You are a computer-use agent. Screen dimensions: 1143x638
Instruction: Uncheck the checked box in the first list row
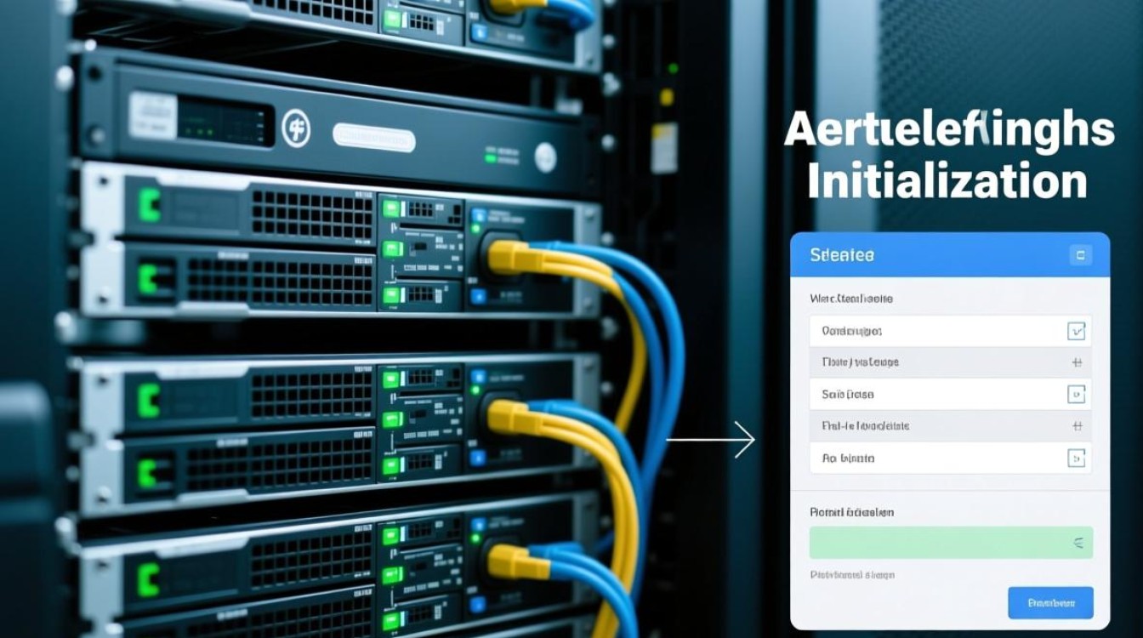(1077, 331)
